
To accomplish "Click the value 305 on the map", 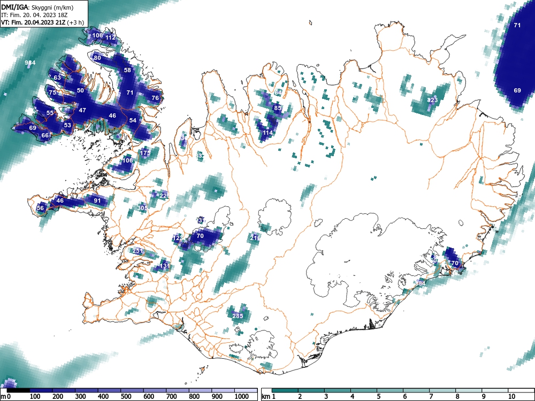I will [142, 207].
